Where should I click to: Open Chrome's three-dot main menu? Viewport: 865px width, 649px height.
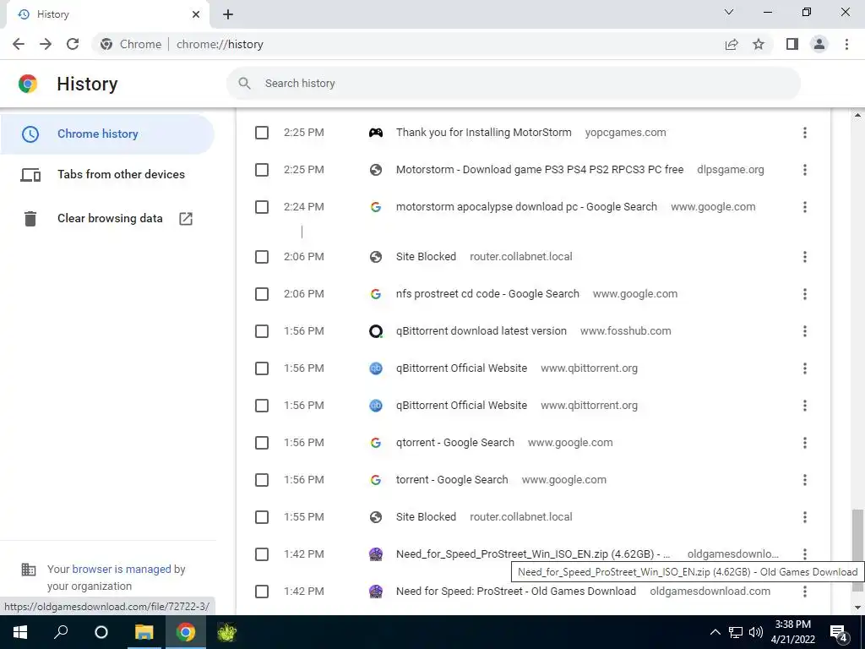click(846, 44)
